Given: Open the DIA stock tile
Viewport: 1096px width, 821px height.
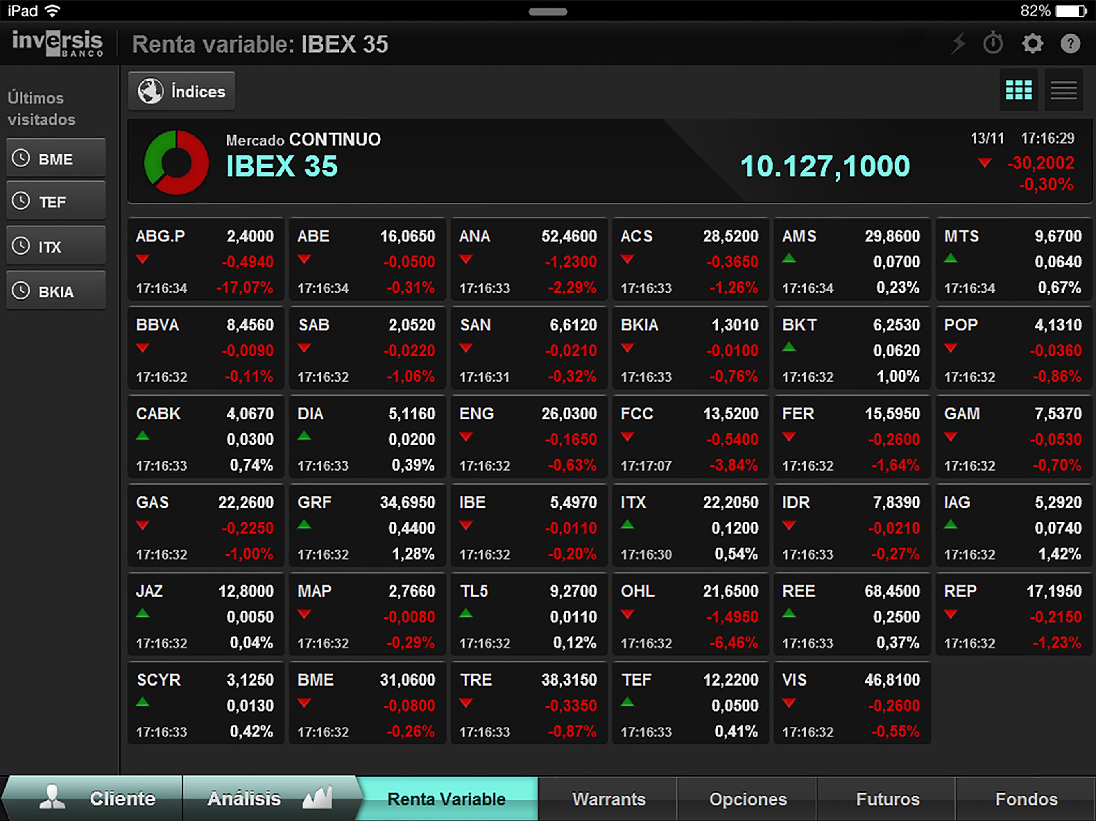Looking at the screenshot, I should pos(367,436).
